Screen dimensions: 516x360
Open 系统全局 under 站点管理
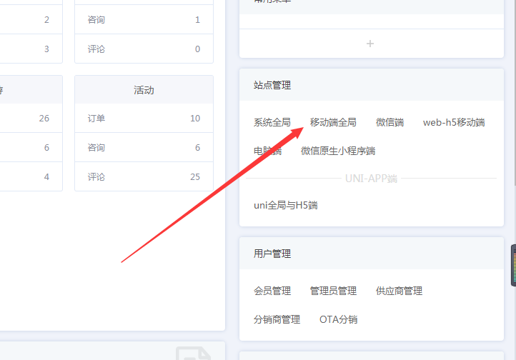tap(272, 122)
